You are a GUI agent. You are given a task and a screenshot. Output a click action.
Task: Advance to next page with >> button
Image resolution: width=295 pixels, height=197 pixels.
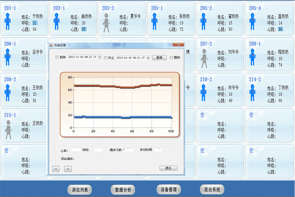[x=68, y=168]
